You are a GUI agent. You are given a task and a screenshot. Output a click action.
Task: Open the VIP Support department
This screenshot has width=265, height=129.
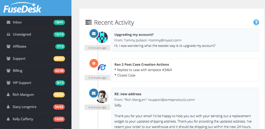[36, 83]
